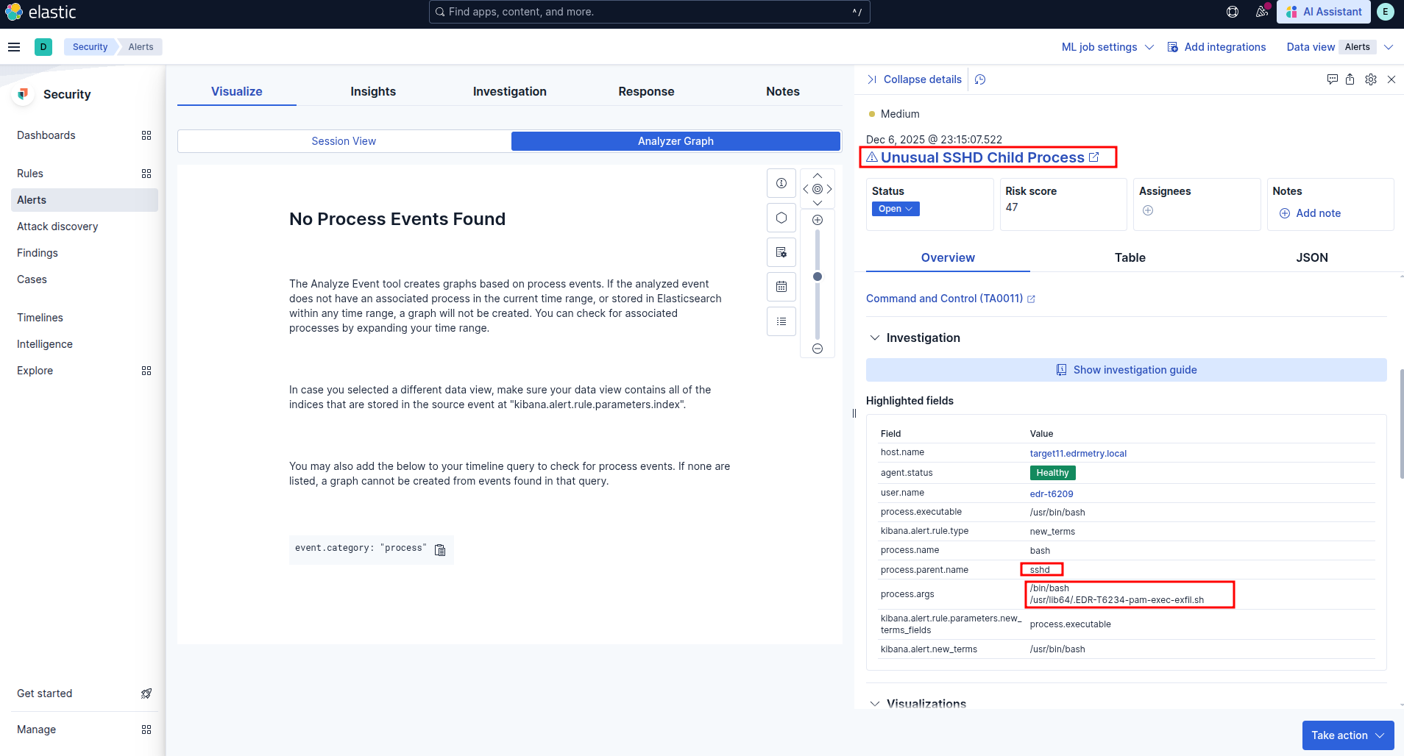Open the date range calendar icon in analyzer
1404x756 pixels.
pos(781,287)
